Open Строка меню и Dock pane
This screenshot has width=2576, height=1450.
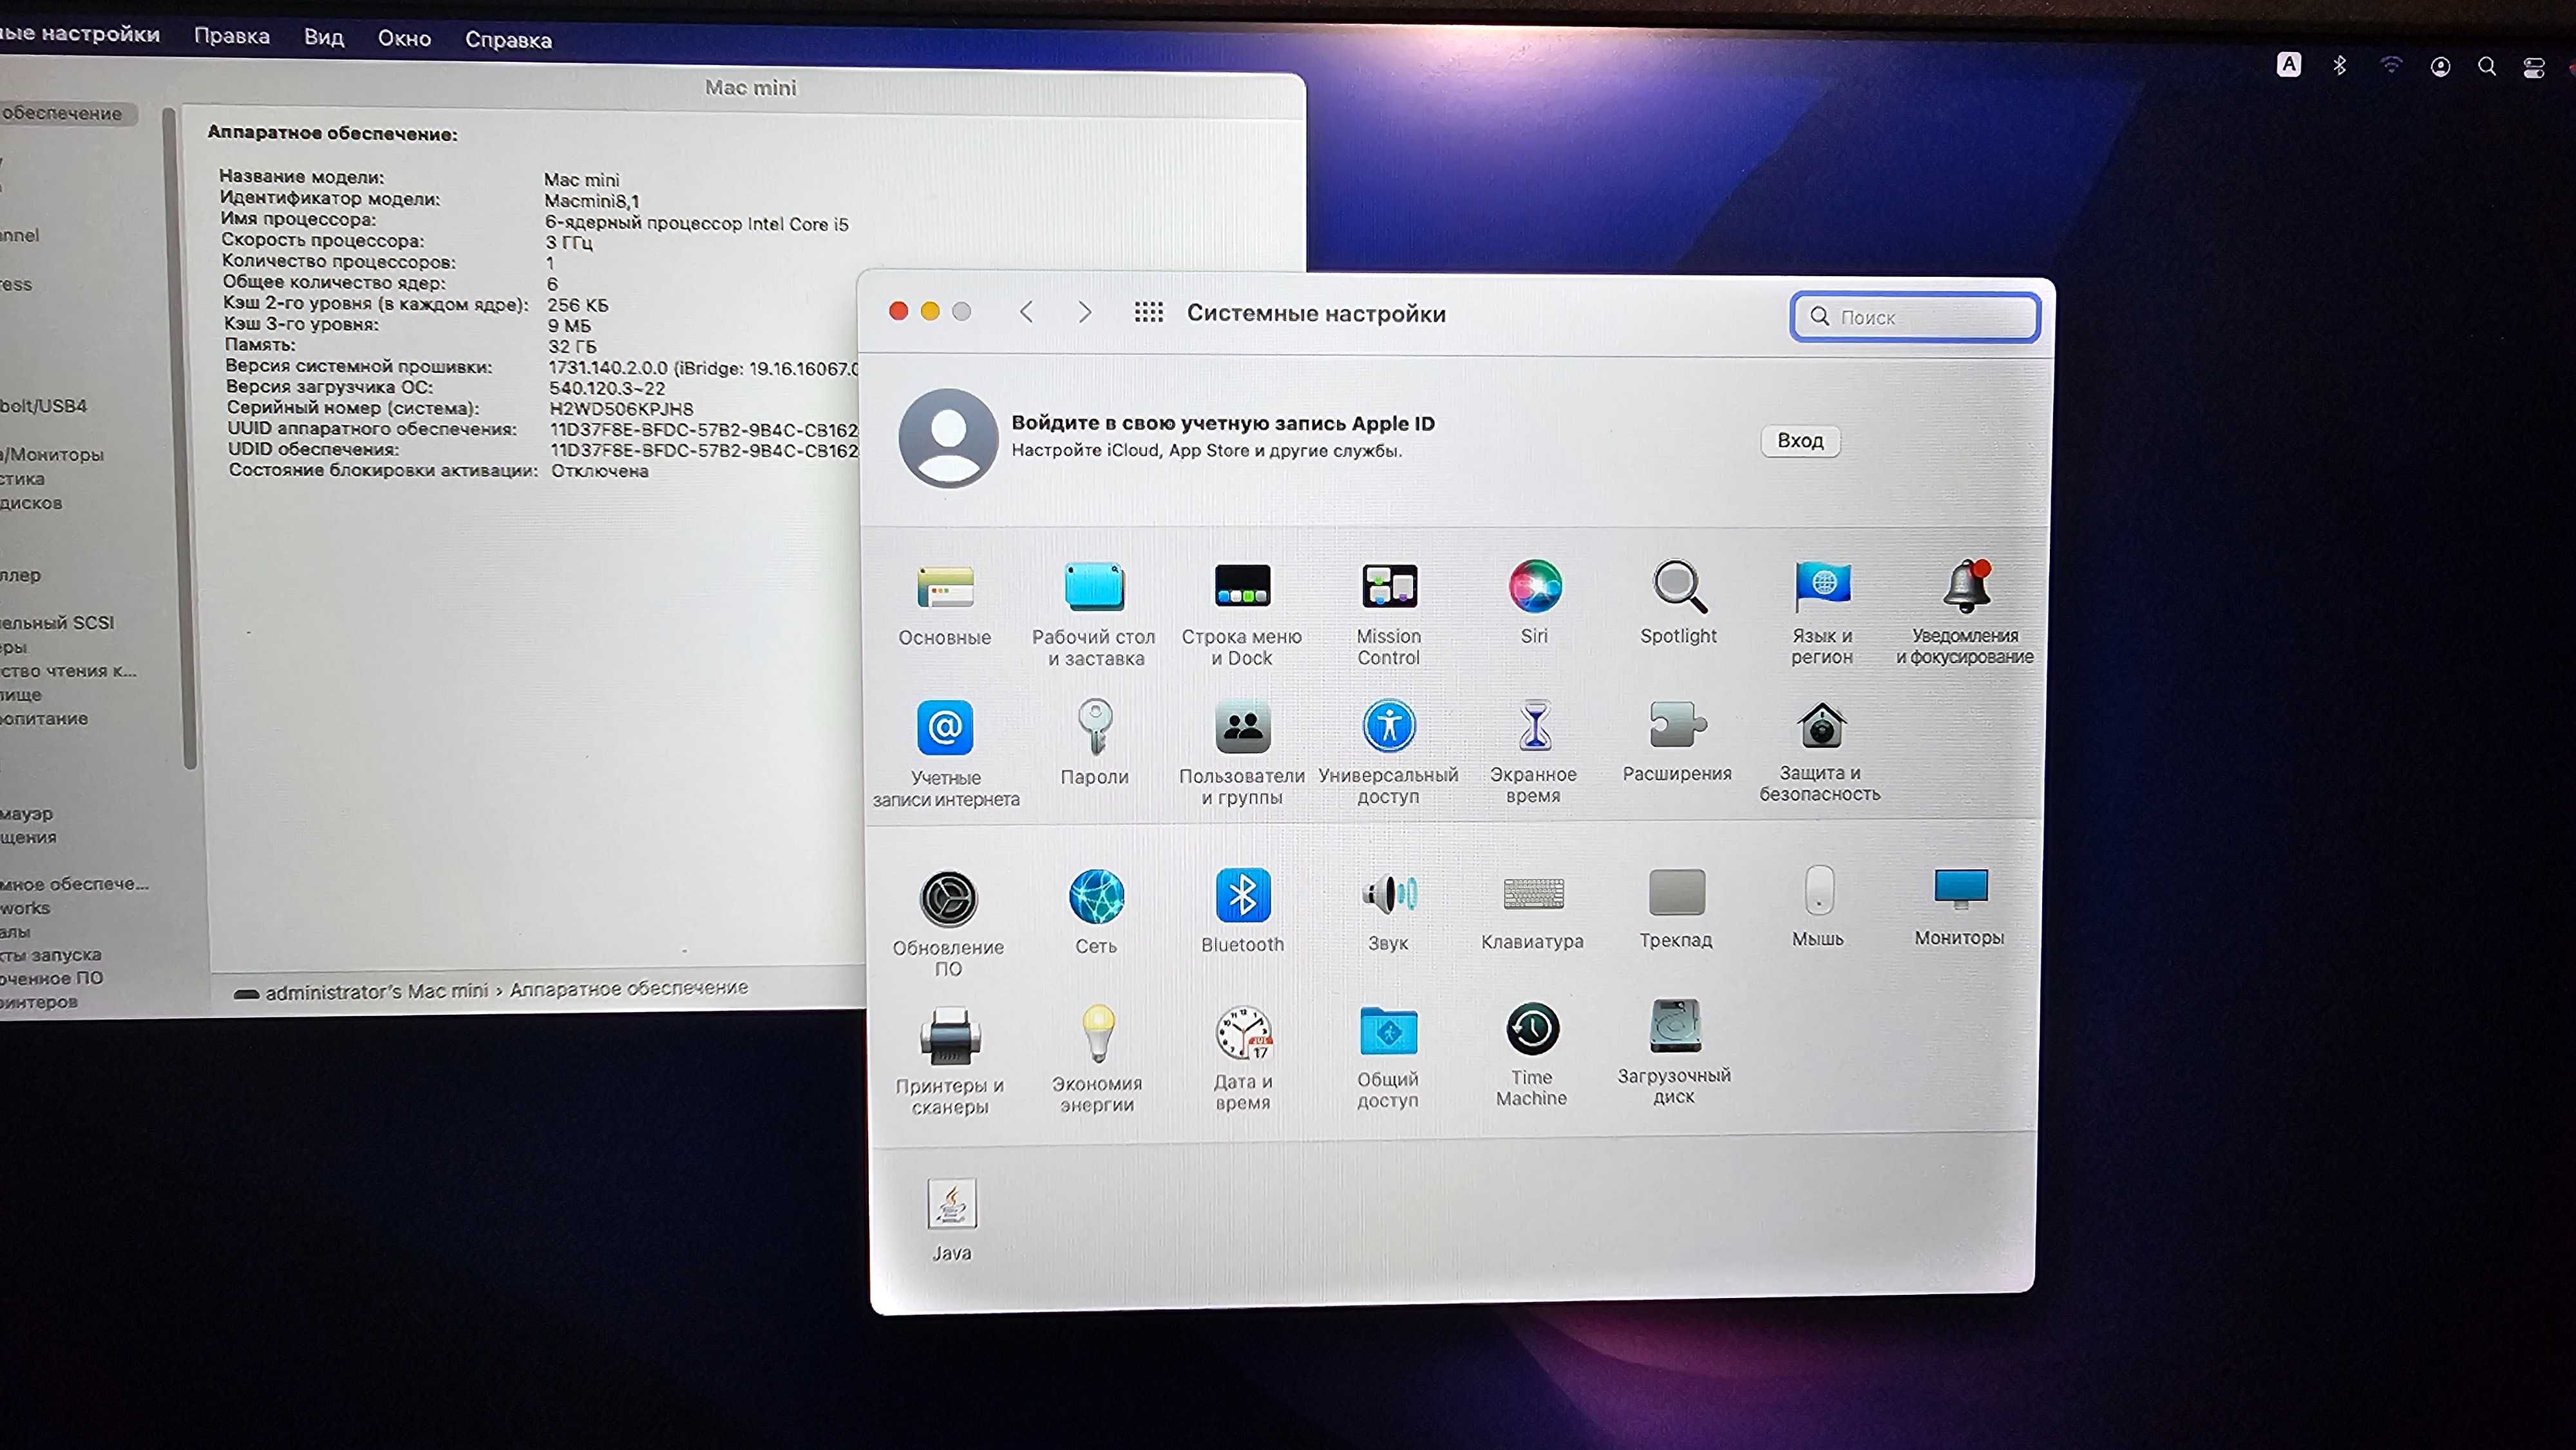pos(1242,614)
